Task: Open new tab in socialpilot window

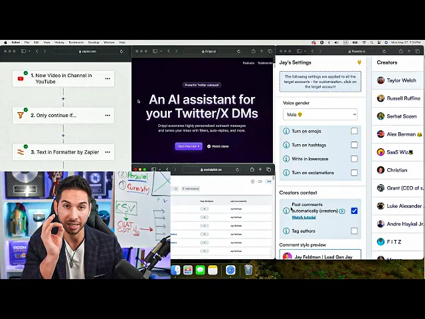Action: click(260, 169)
